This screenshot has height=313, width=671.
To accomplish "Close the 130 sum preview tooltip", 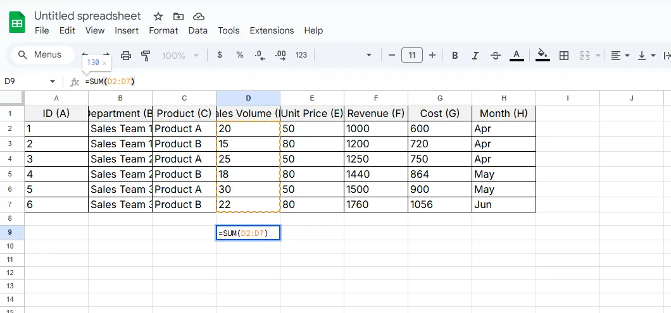I will pos(104,63).
